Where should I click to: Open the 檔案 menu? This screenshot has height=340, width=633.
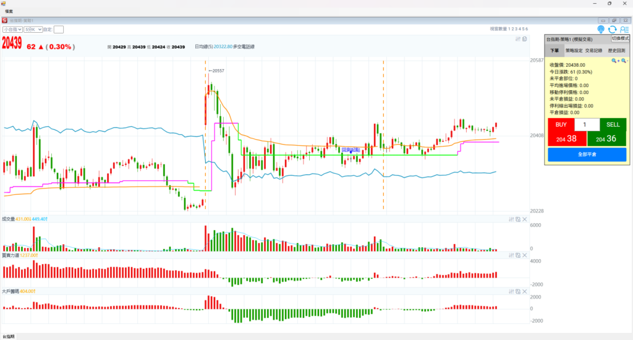click(9, 11)
